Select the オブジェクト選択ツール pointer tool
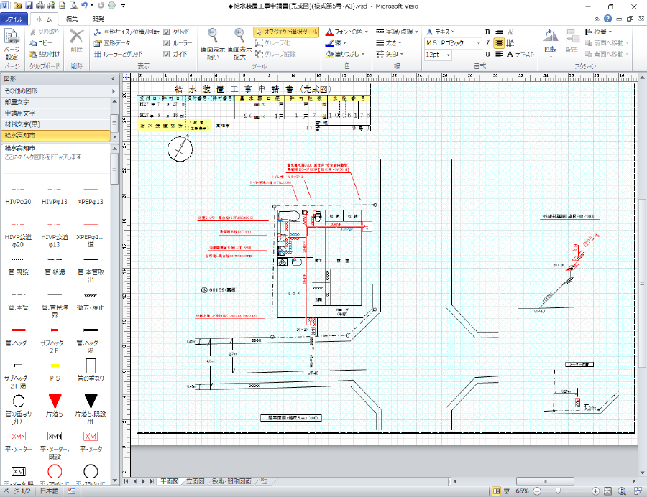The height and width of the screenshot is (497, 647). (285, 32)
